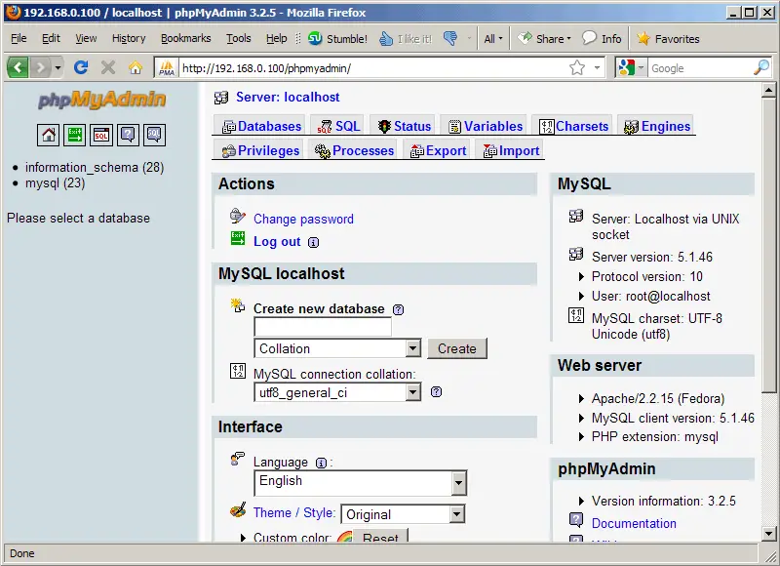The image size is (780, 566).
Task: Open phpMyAdmin documentation icon in sidebar
Action: click(x=128, y=135)
